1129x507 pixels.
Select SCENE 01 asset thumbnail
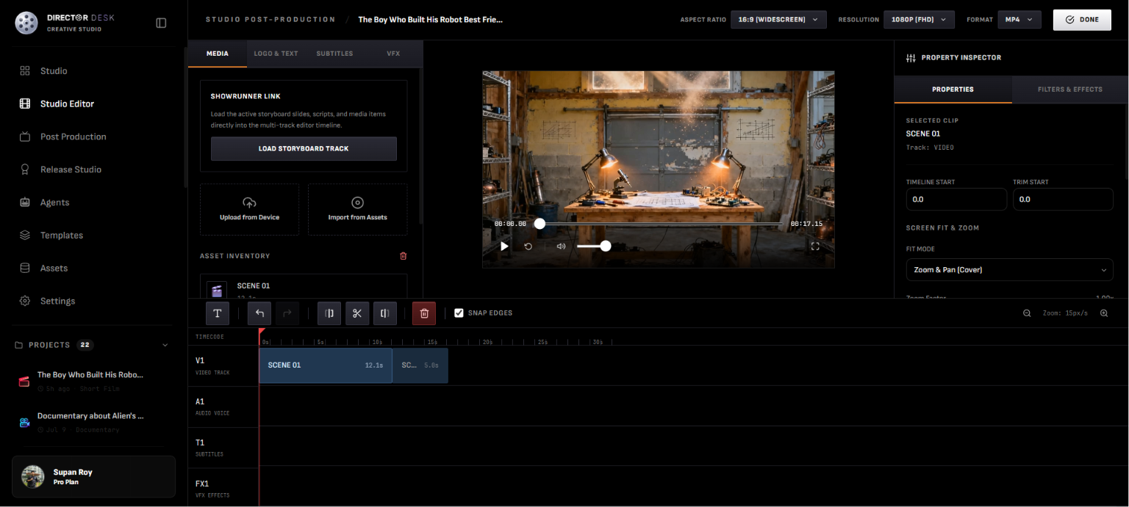(216, 291)
